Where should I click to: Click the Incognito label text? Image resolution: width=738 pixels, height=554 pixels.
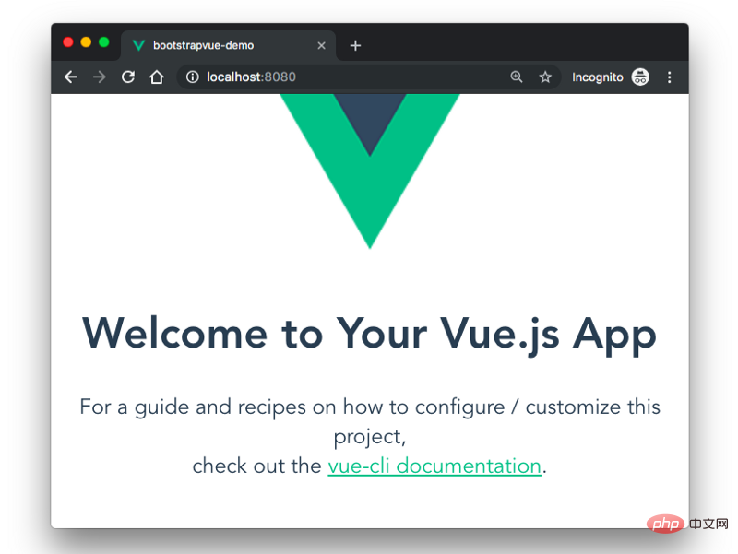click(597, 77)
